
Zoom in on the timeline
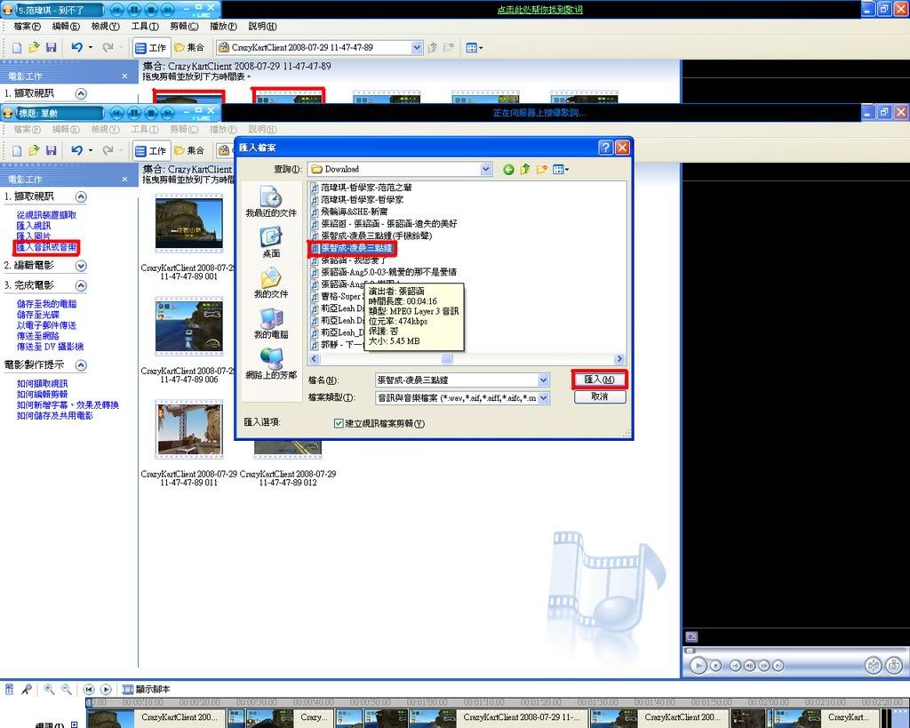click(49, 689)
